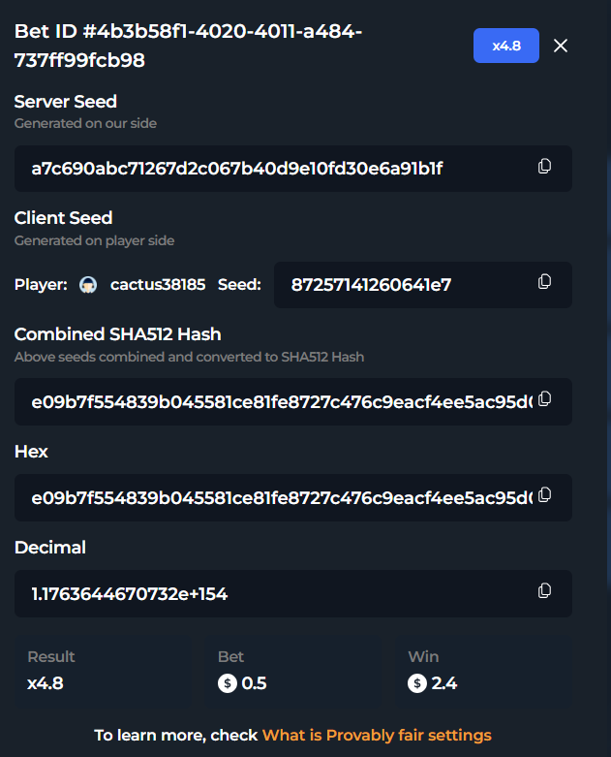Click the Bet 0.5 card

coord(293,671)
